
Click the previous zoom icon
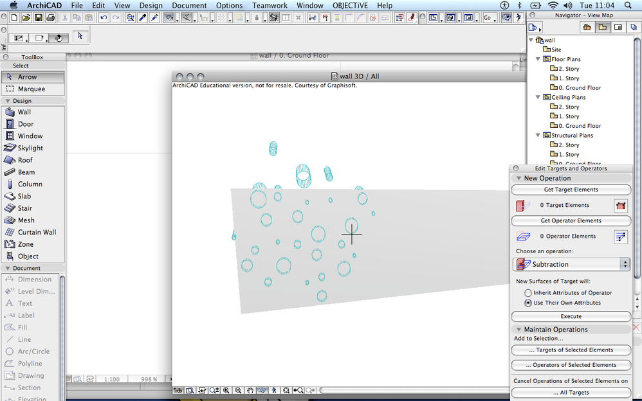[298, 390]
